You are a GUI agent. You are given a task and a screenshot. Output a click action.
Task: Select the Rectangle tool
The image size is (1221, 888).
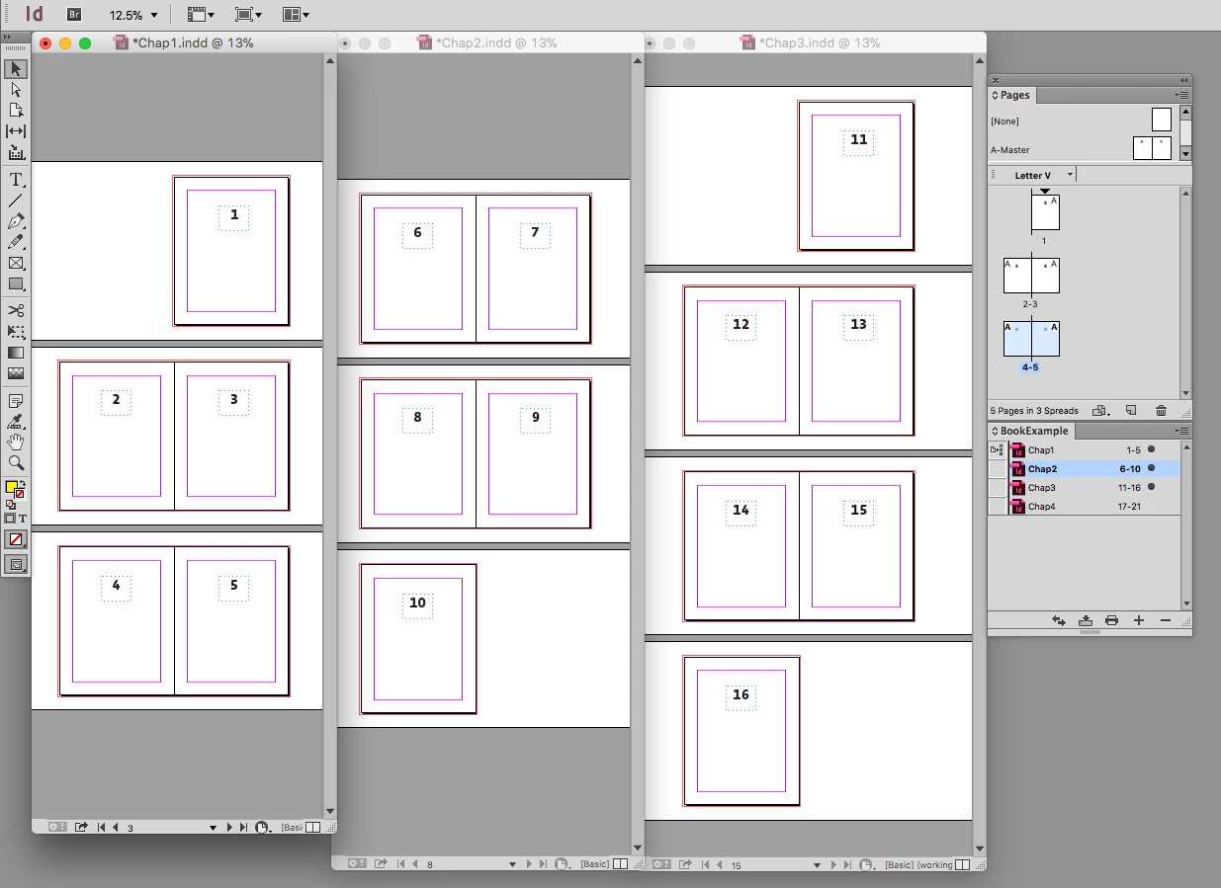click(16, 283)
